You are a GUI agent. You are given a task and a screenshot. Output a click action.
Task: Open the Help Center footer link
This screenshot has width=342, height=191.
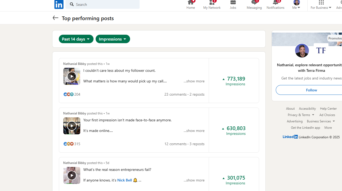click(328, 109)
